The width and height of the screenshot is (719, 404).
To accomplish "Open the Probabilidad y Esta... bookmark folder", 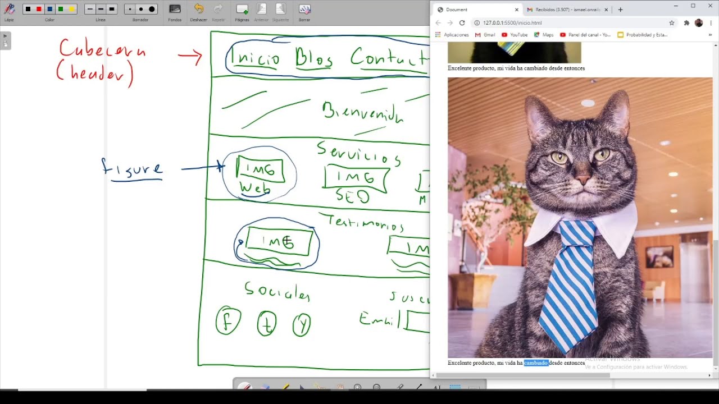I will pos(643,35).
